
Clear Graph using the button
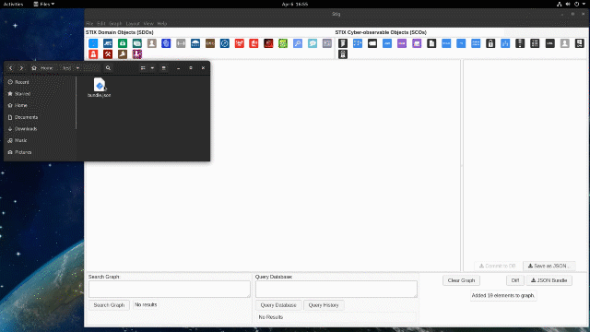point(461,280)
